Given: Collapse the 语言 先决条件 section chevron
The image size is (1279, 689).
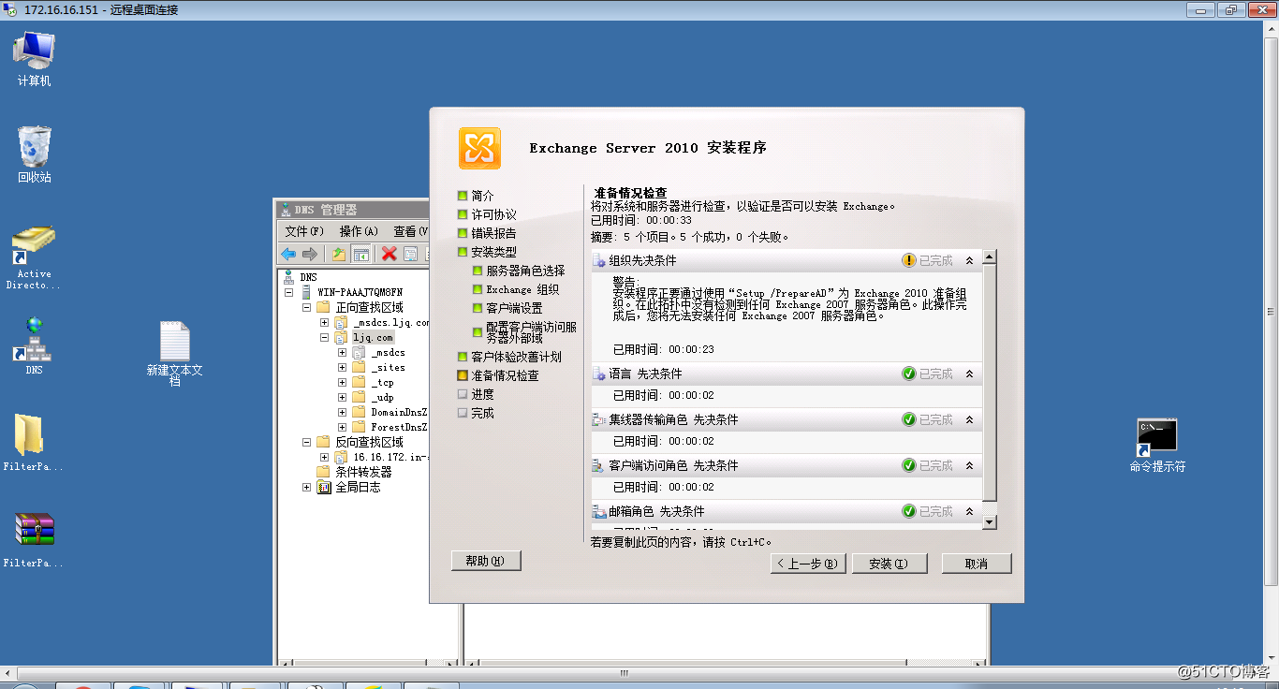Looking at the screenshot, I should point(969,374).
